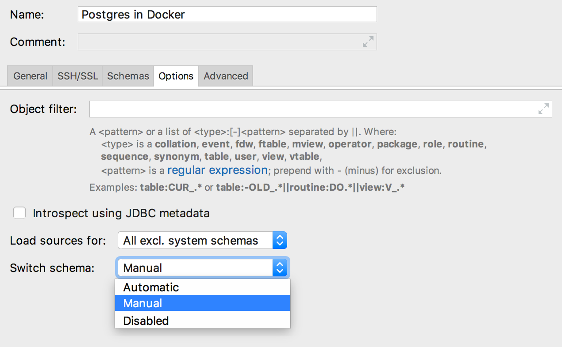Click the Switch schema combo box
The height and width of the screenshot is (347, 562).
pyautogui.click(x=195, y=268)
